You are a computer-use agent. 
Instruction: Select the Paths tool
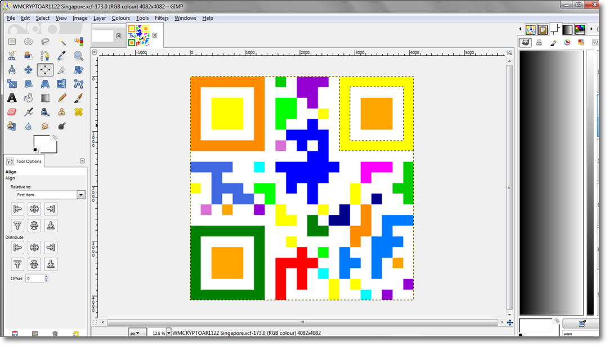45,56
